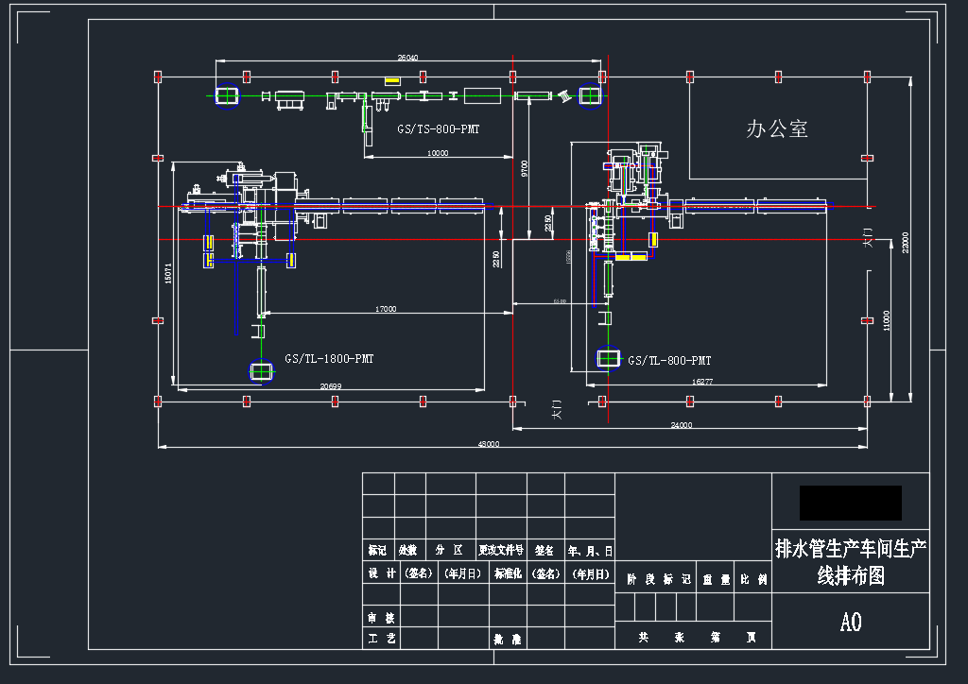Select the GS/TL-800-PMT text label
Image resolution: width=968 pixels, height=684 pixels.
click(x=669, y=360)
